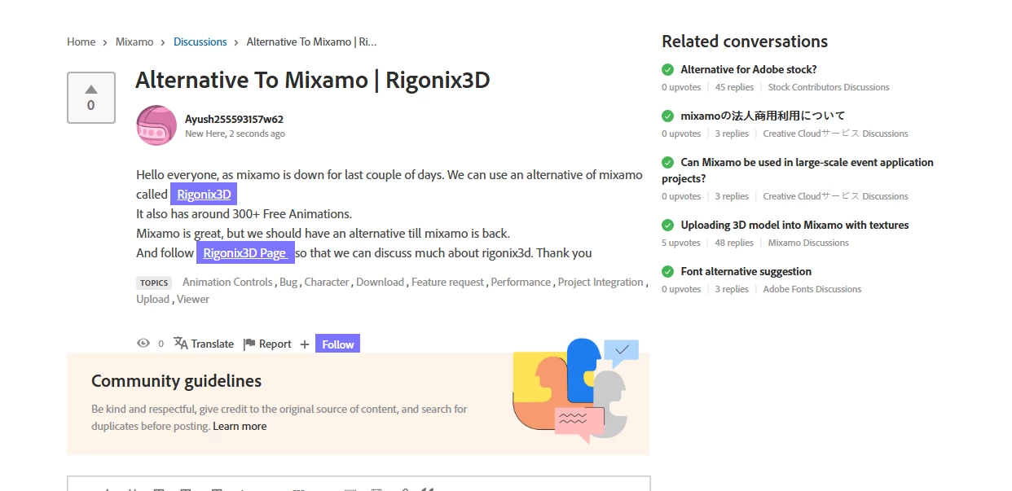This screenshot has height=491, width=1012.
Task: Click the Alternative To Mixamo breadcrumb item
Action: pyautogui.click(x=312, y=42)
